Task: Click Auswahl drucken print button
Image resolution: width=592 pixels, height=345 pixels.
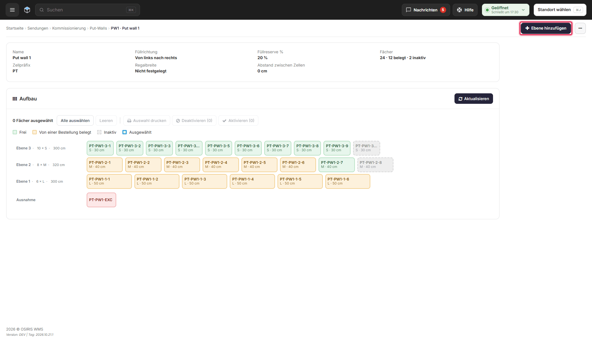Action: tap(147, 121)
